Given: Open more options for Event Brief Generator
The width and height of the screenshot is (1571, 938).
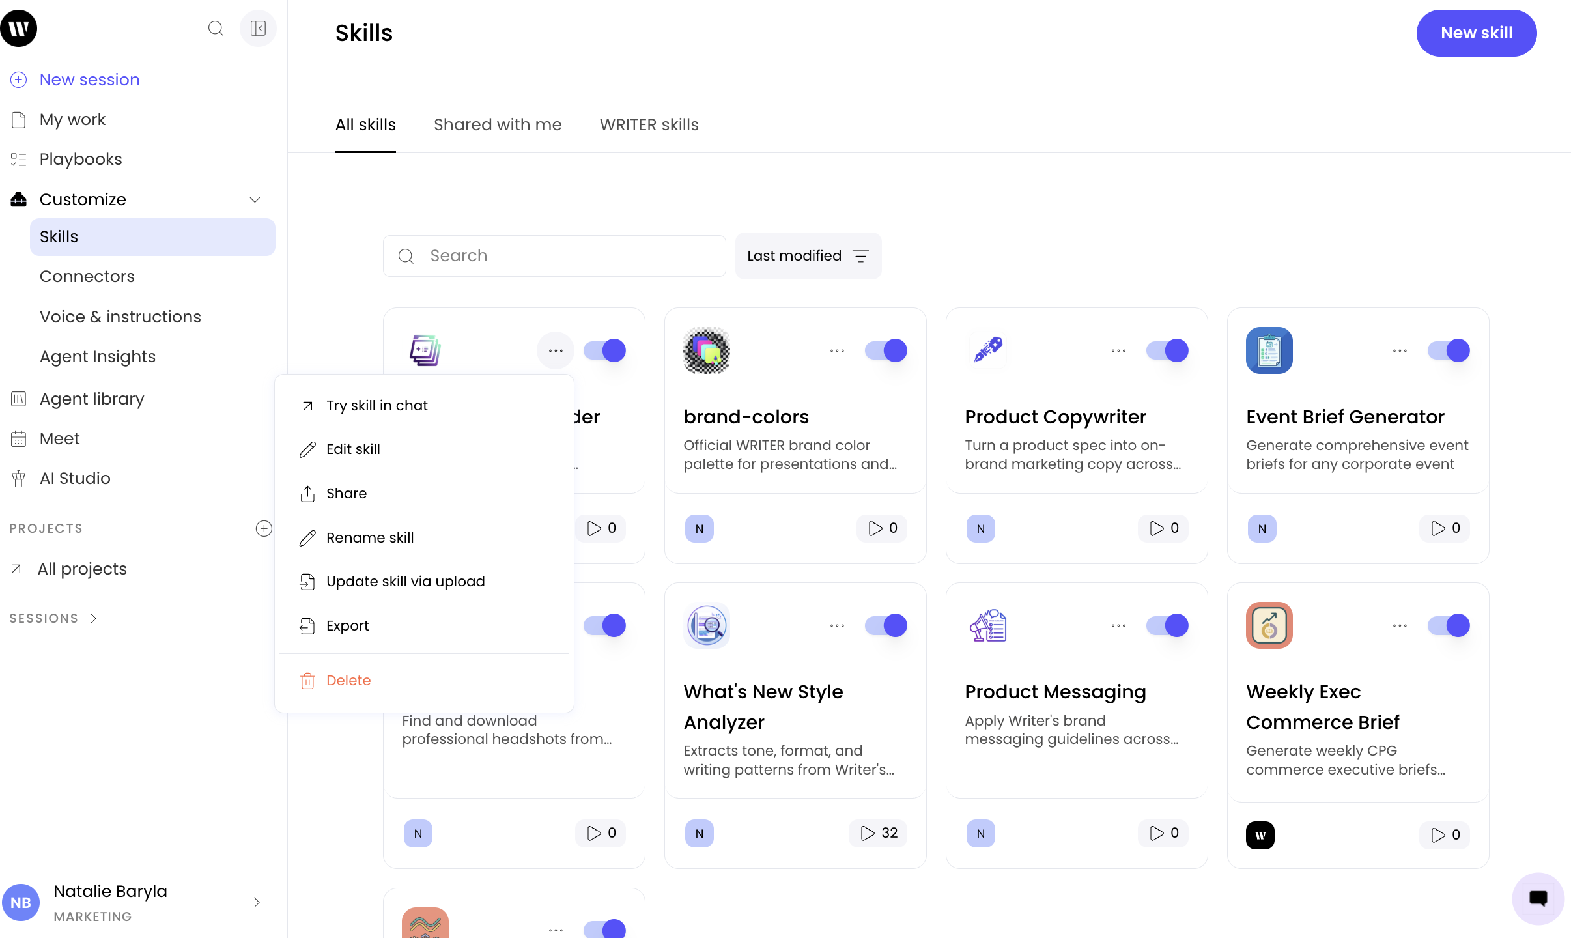Looking at the screenshot, I should pos(1400,350).
